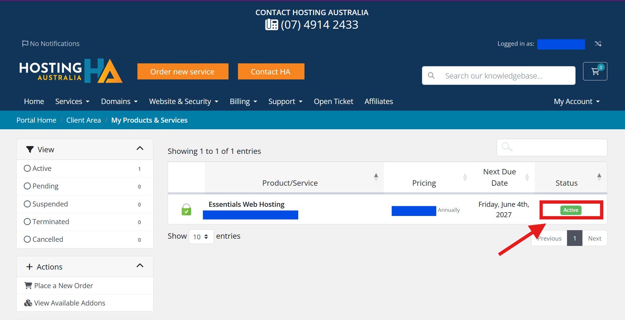Click the knowledgebase search field
The width and height of the screenshot is (625, 320).
click(499, 76)
